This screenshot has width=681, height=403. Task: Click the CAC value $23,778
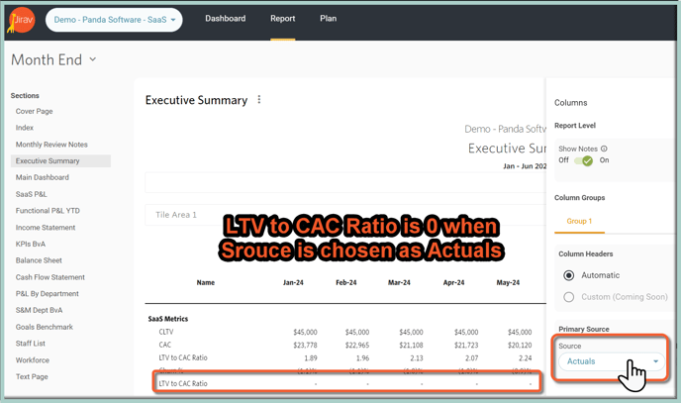point(305,346)
